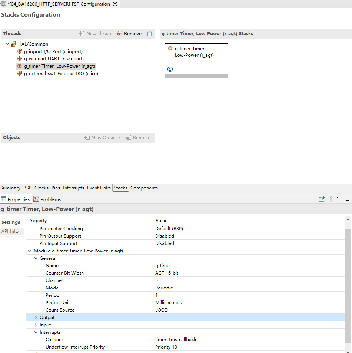Expand the Input property group
This screenshot has width=352, height=353.
[36, 325]
